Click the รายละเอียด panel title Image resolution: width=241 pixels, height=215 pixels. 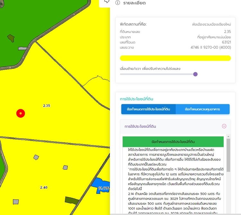point(134,3)
